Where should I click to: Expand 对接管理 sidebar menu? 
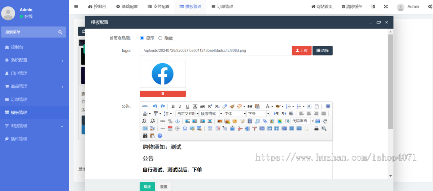click(34, 126)
